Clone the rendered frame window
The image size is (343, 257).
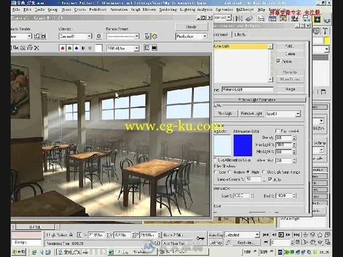point(23,48)
